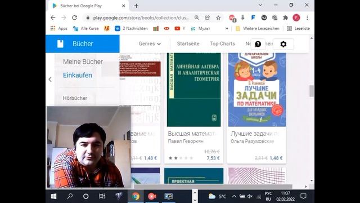The height and width of the screenshot is (203, 360).
Task: Open the Мульт bookmark
Action: point(200,29)
